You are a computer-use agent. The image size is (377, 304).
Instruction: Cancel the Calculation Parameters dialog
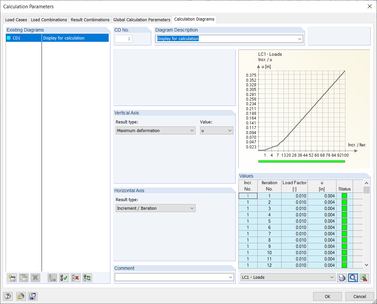click(x=359, y=296)
